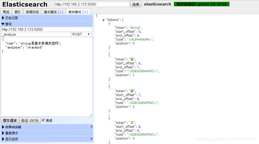259x144 pixels.
Task: Expand the 结果转换器 section
Action: [47, 127]
